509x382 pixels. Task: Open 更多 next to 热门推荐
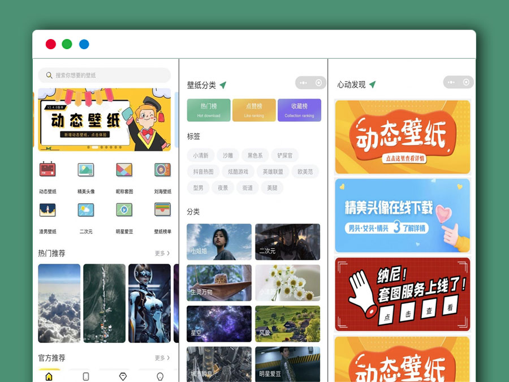tap(163, 254)
